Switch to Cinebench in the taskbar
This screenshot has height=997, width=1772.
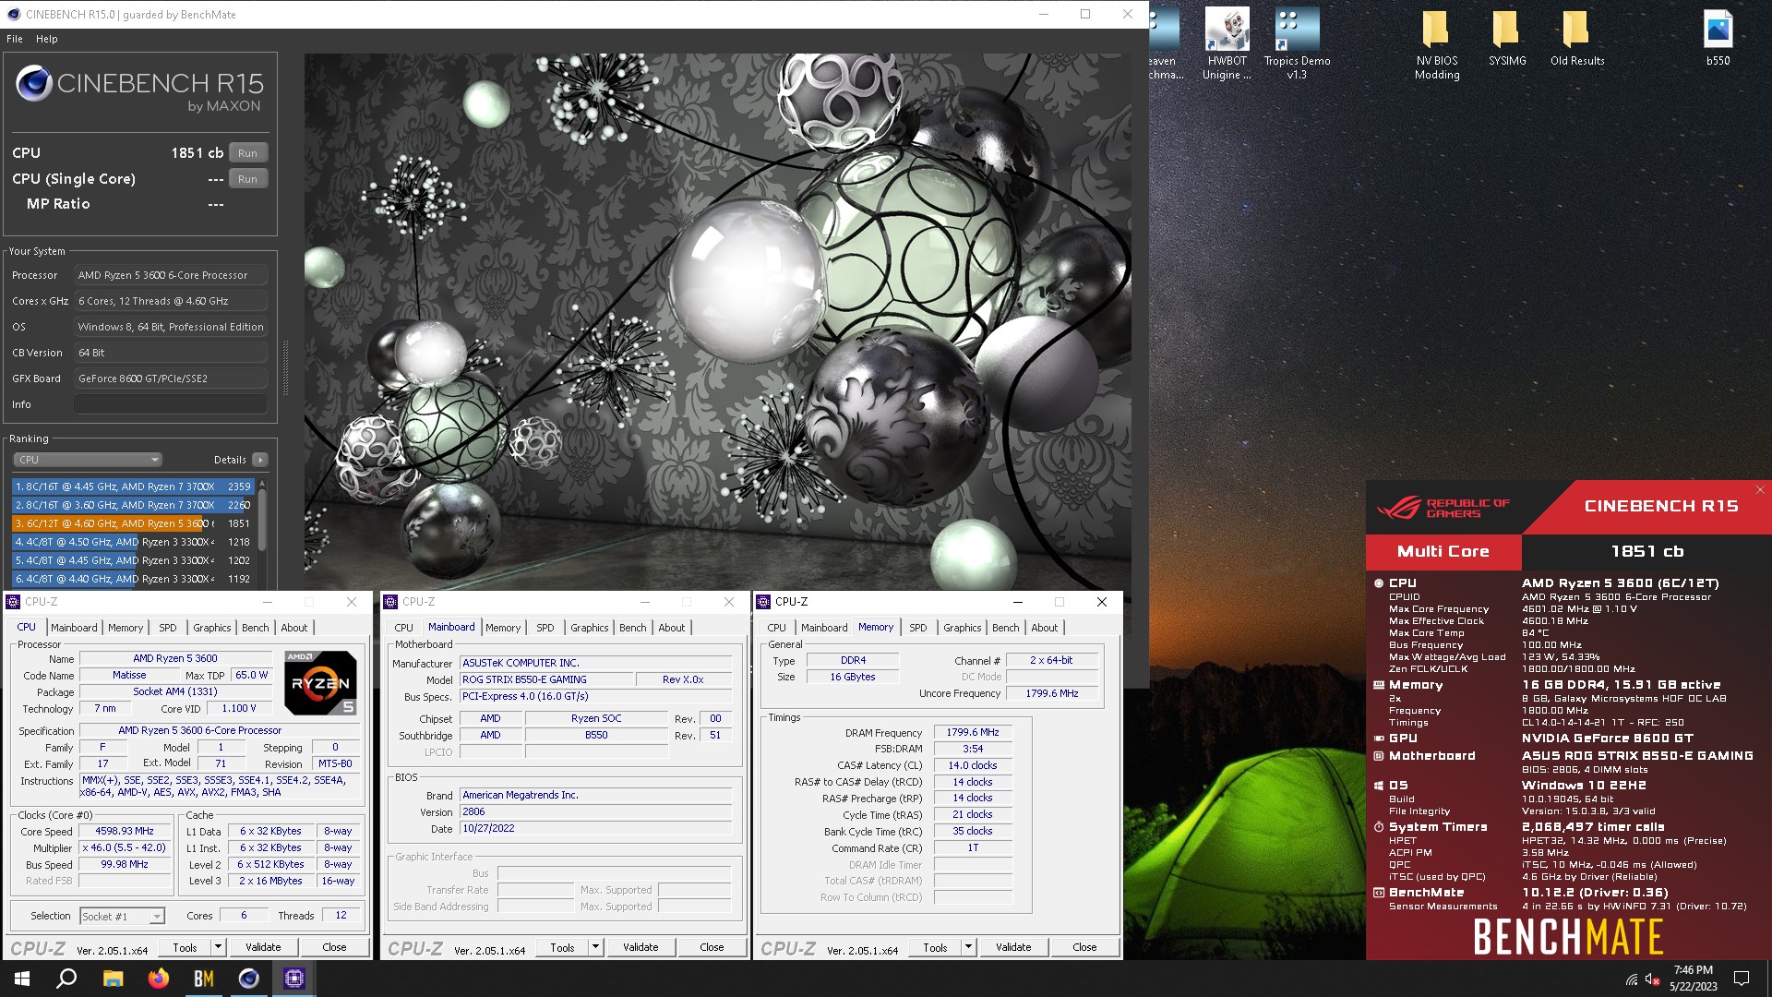point(249,979)
